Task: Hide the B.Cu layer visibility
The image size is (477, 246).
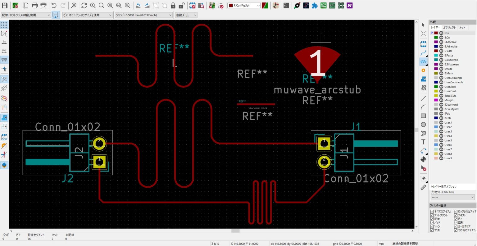Action: (441, 38)
